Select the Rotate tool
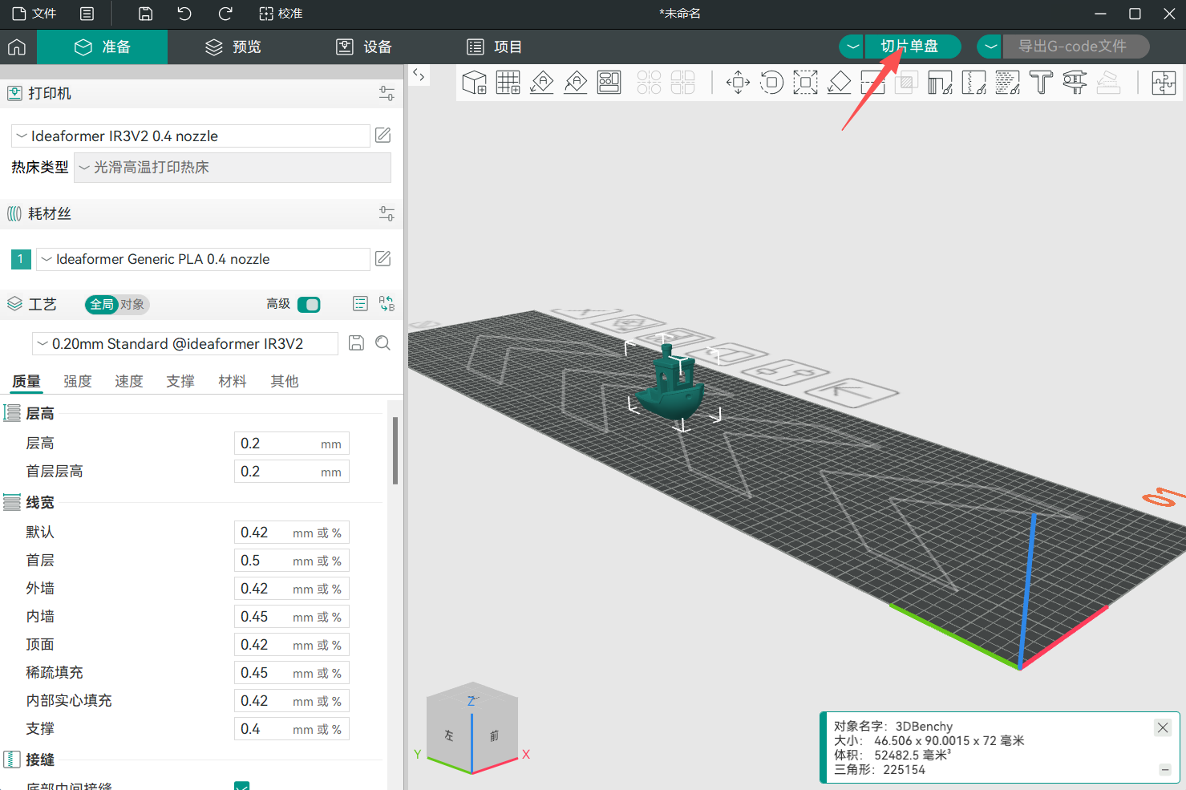Screen dimensions: 1186x790 [771, 83]
